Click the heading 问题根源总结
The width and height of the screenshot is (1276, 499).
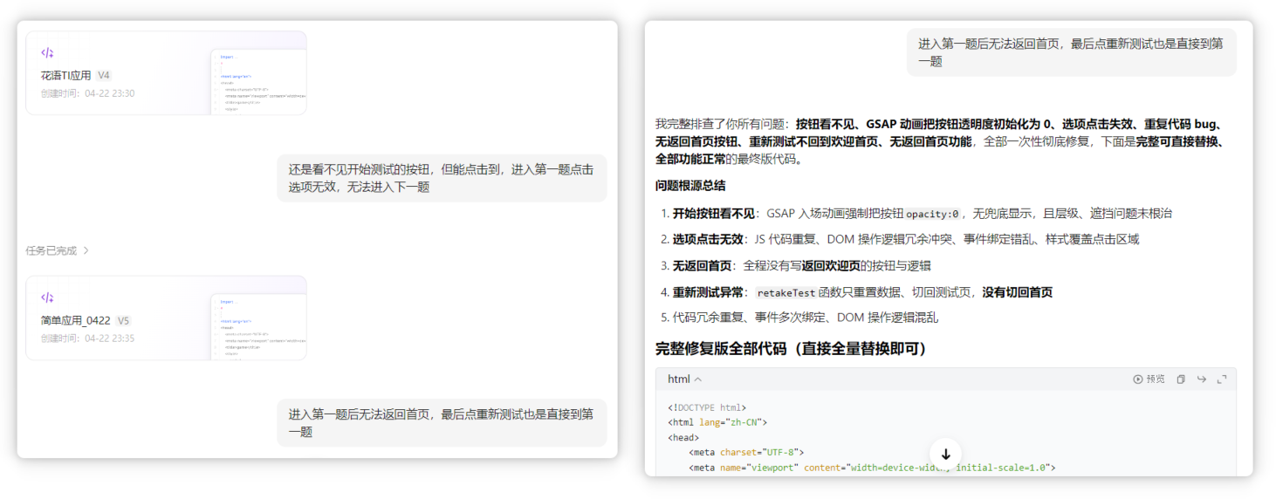click(690, 186)
